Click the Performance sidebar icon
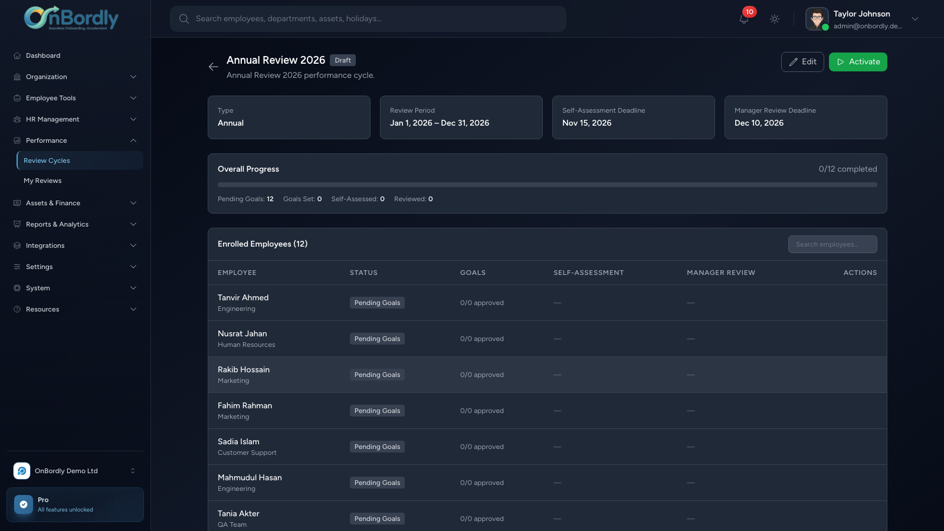The image size is (944, 531). (17, 140)
